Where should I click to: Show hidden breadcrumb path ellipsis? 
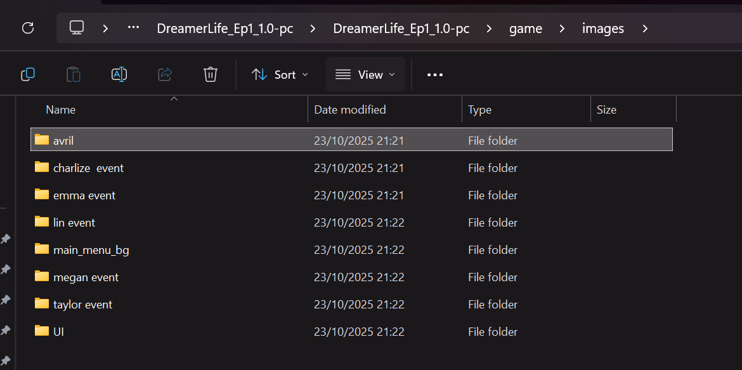tap(133, 28)
